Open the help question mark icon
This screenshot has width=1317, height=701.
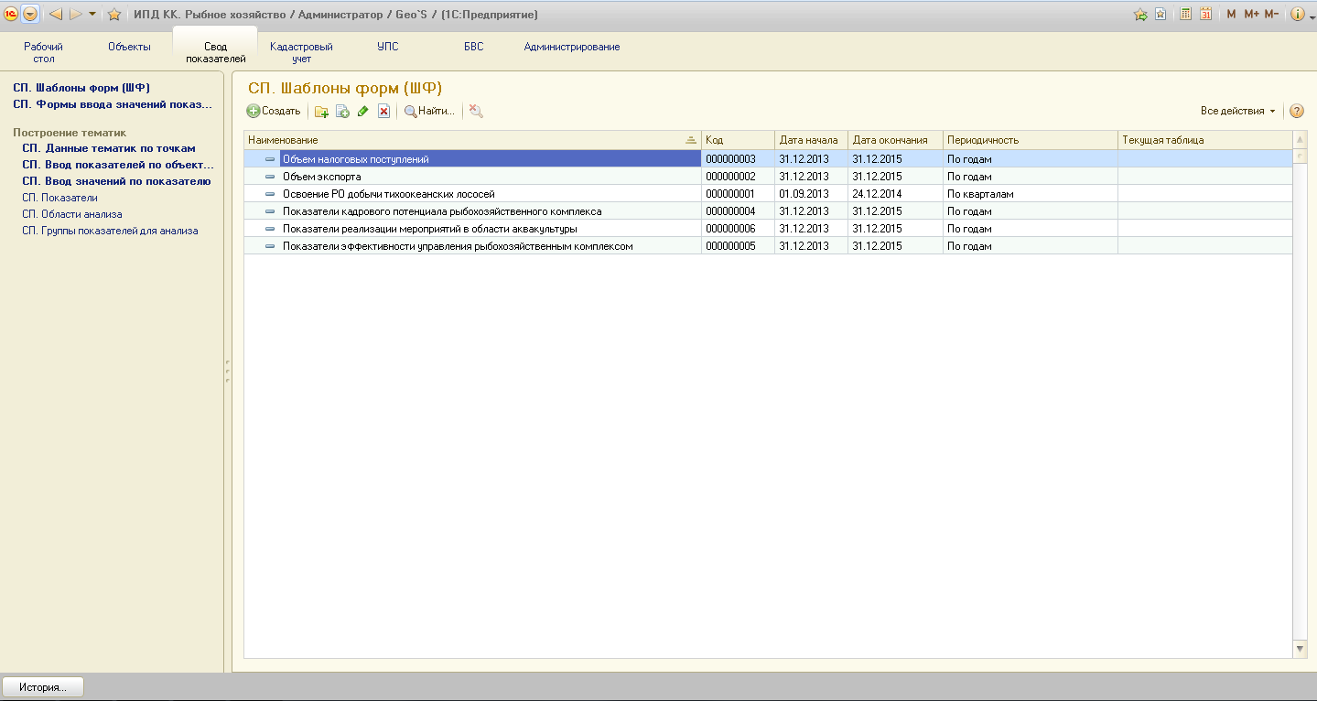(1297, 112)
